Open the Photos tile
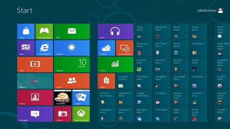The width and height of the screenshot is (230, 129). [x=35, y=97]
